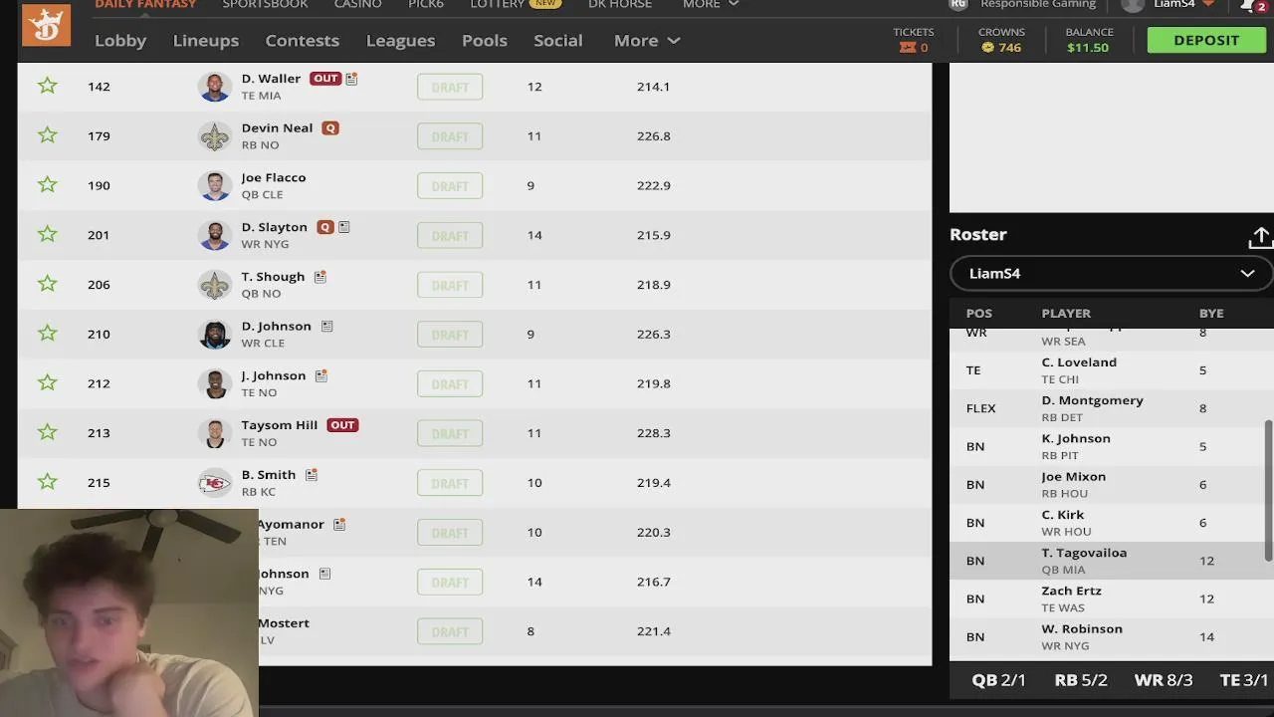Screen dimensions: 1274x717
Task: Open the news icon next to T. Shough
Action: (x=319, y=277)
